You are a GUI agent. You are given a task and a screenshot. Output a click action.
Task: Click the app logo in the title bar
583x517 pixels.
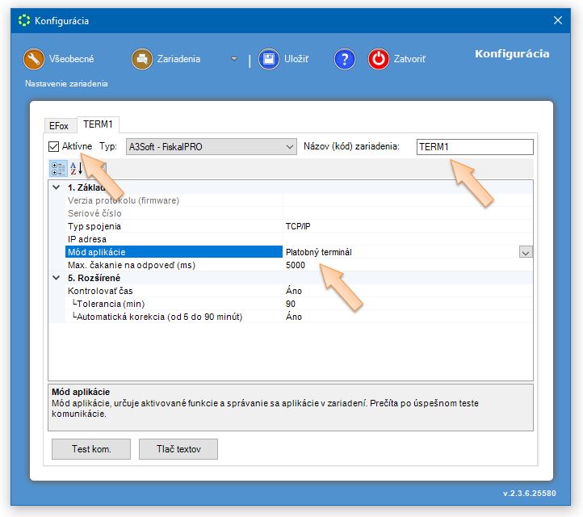click(x=23, y=20)
